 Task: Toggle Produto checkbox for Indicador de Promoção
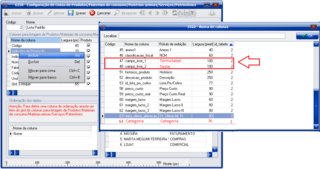[x=89, y=51]
